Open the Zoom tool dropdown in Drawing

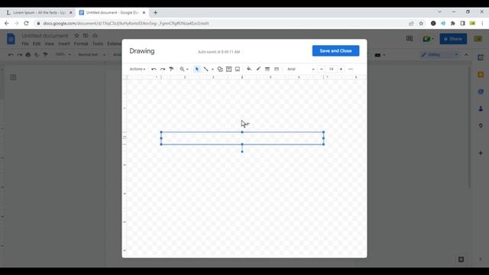click(x=184, y=69)
